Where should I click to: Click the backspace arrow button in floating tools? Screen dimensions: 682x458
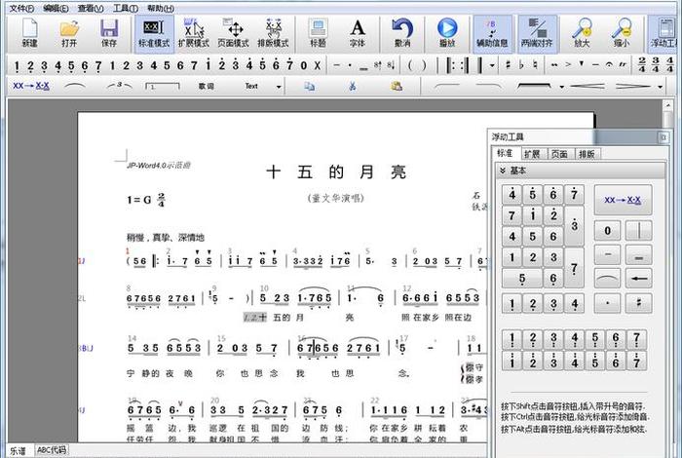(638, 279)
